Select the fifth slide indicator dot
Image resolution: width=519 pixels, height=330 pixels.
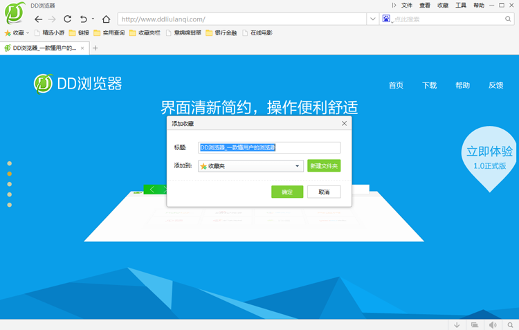(x=10, y=205)
